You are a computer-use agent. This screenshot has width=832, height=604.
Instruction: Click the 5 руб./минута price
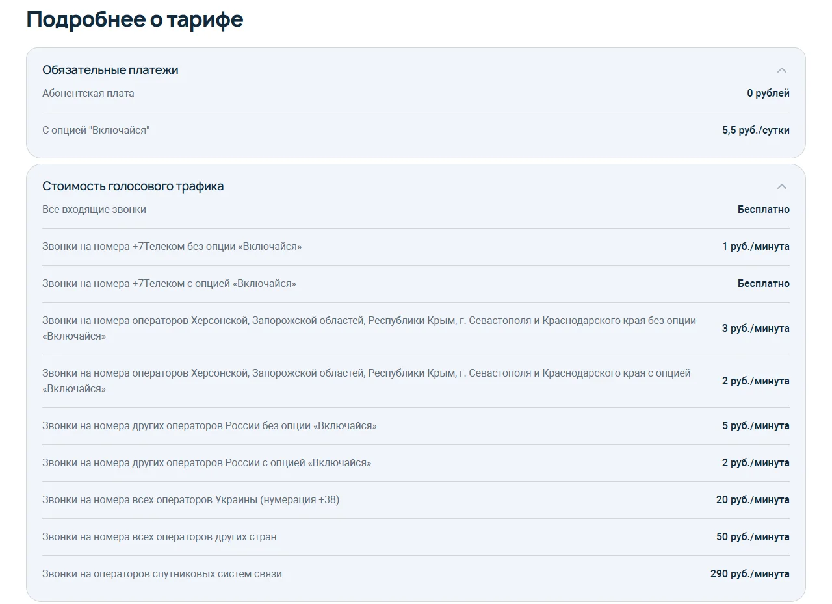point(756,425)
